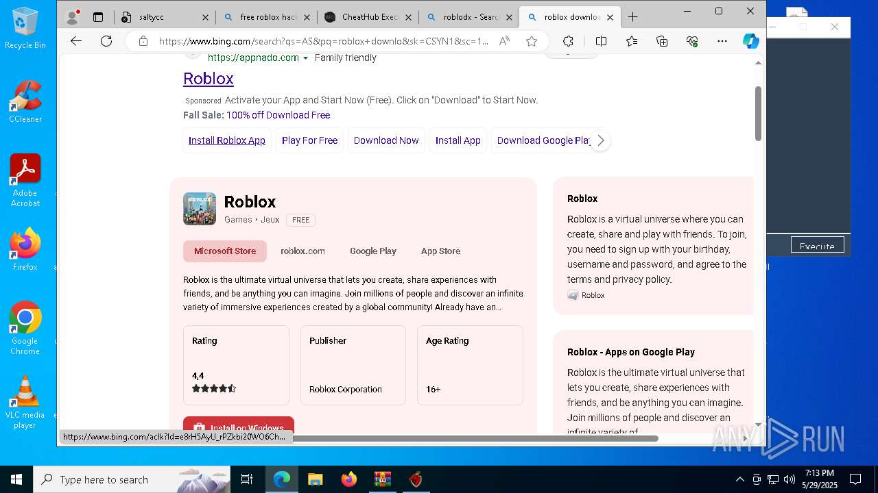878x493 pixels.
Task: Open the volume control tray icon
Action: coord(789,479)
